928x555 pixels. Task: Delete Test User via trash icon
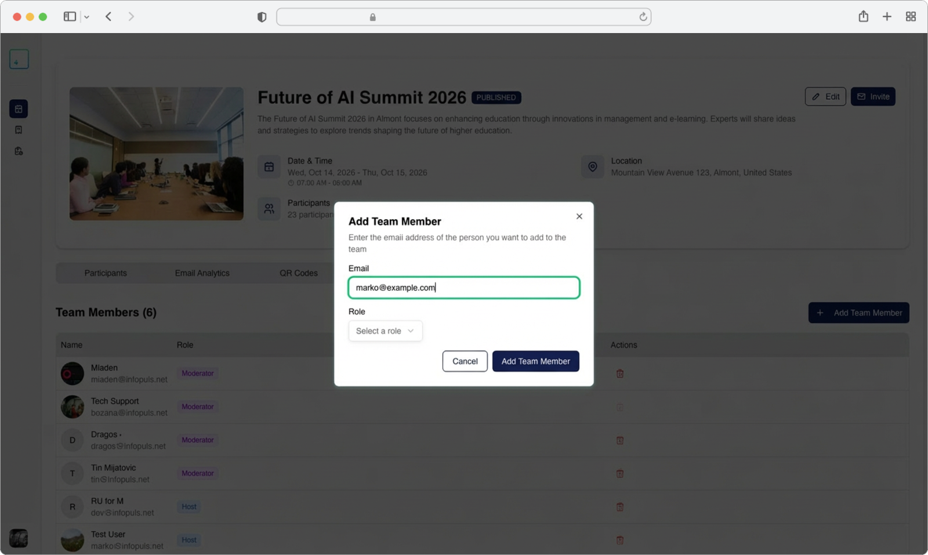(619, 541)
